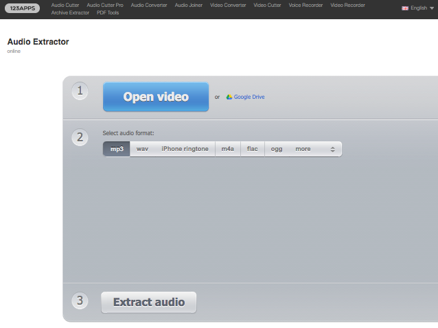Click the Open video button
Image resolution: width=438 pixels, height=328 pixels.
click(x=156, y=97)
